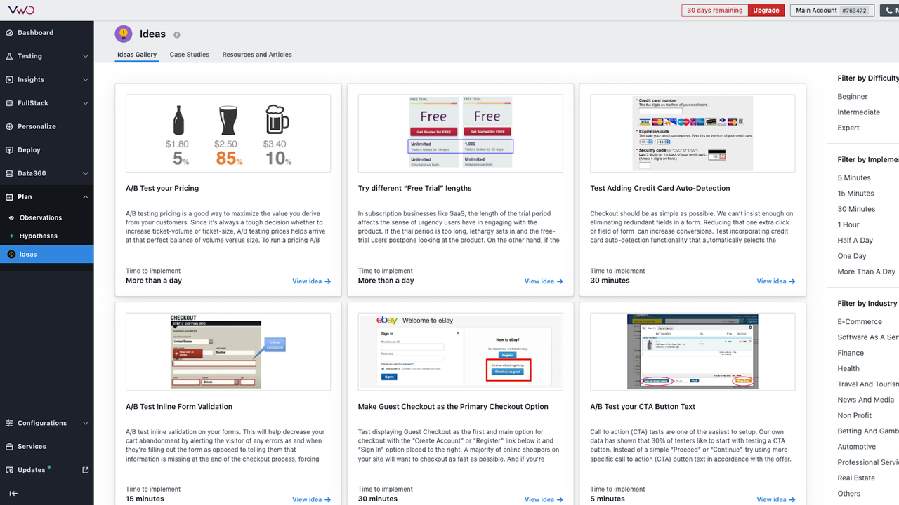Filter by More Than A Day
Screen dimensions: 899x505
(866, 272)
